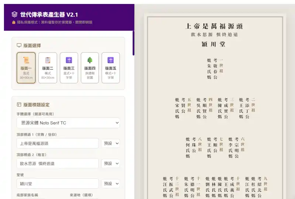Image resolution: width=295 pixels, height=199 pixels.
Task: Click the 版面標題設定 section heading
Action: pos(36,104)
